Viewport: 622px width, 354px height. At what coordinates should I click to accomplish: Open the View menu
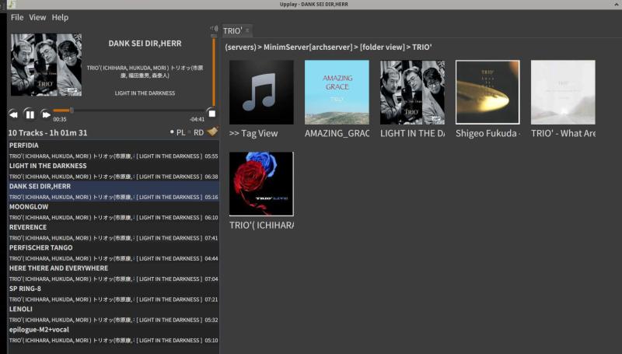[37, 17]
